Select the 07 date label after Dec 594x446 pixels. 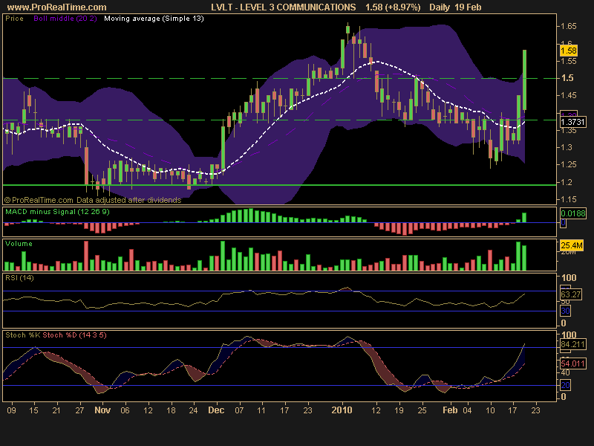point(239,410)
